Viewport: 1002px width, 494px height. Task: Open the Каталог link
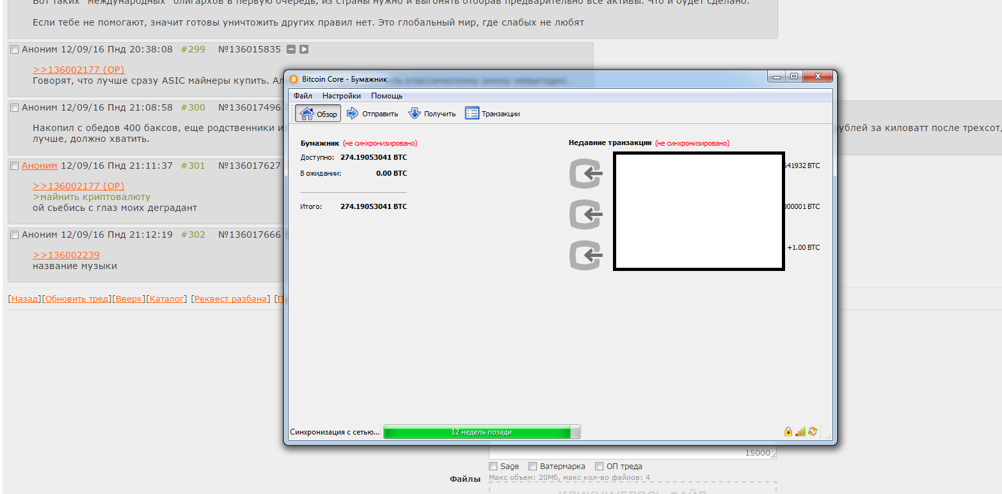[168, 298]
